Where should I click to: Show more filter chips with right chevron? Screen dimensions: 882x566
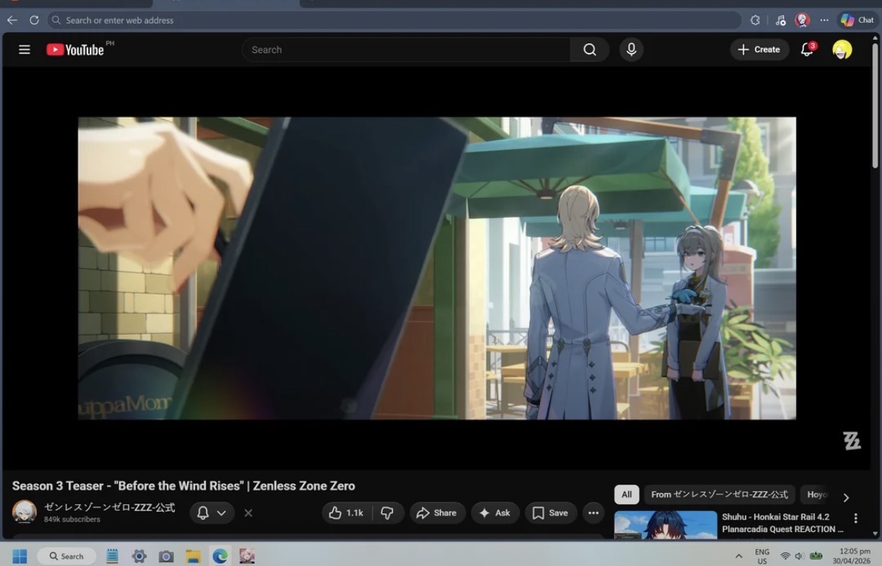coord(846,497)
